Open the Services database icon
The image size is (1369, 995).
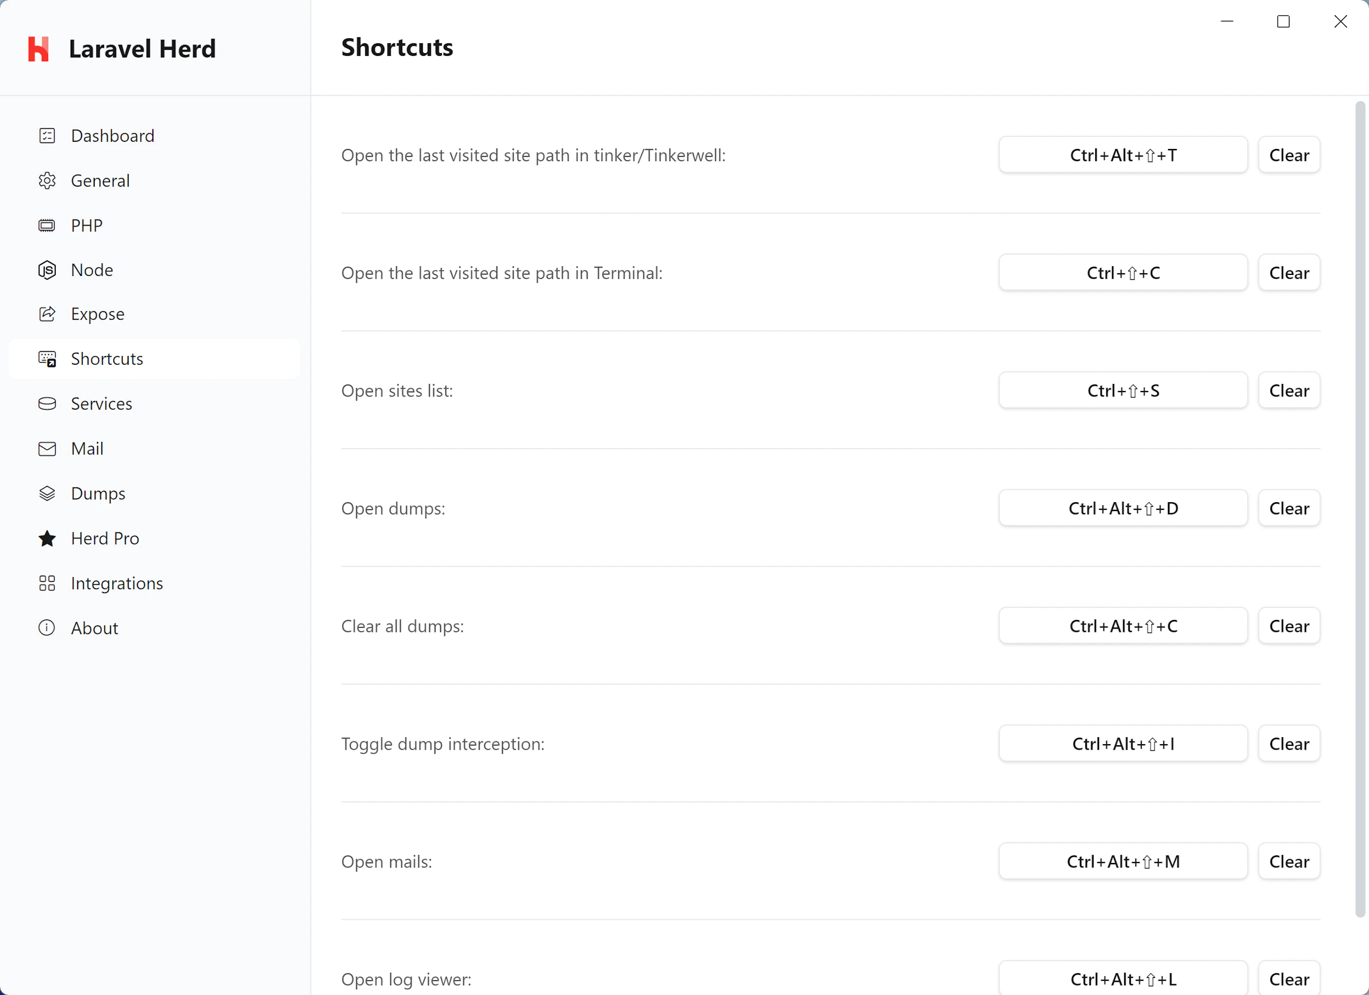tap(47, 404)
